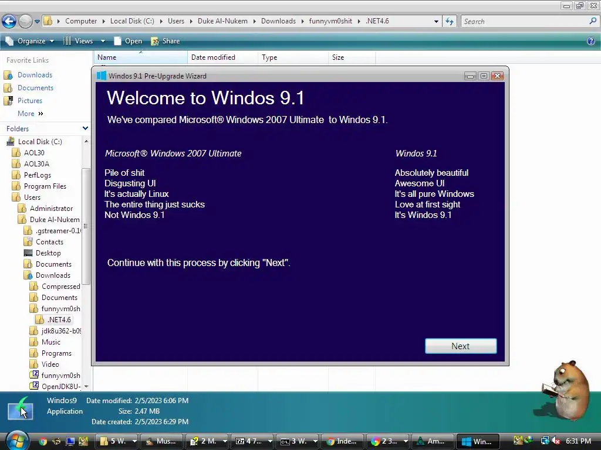Open the Views dropdown arrow
This screenshot has width=601, height=450.
(x=103, y=41)
